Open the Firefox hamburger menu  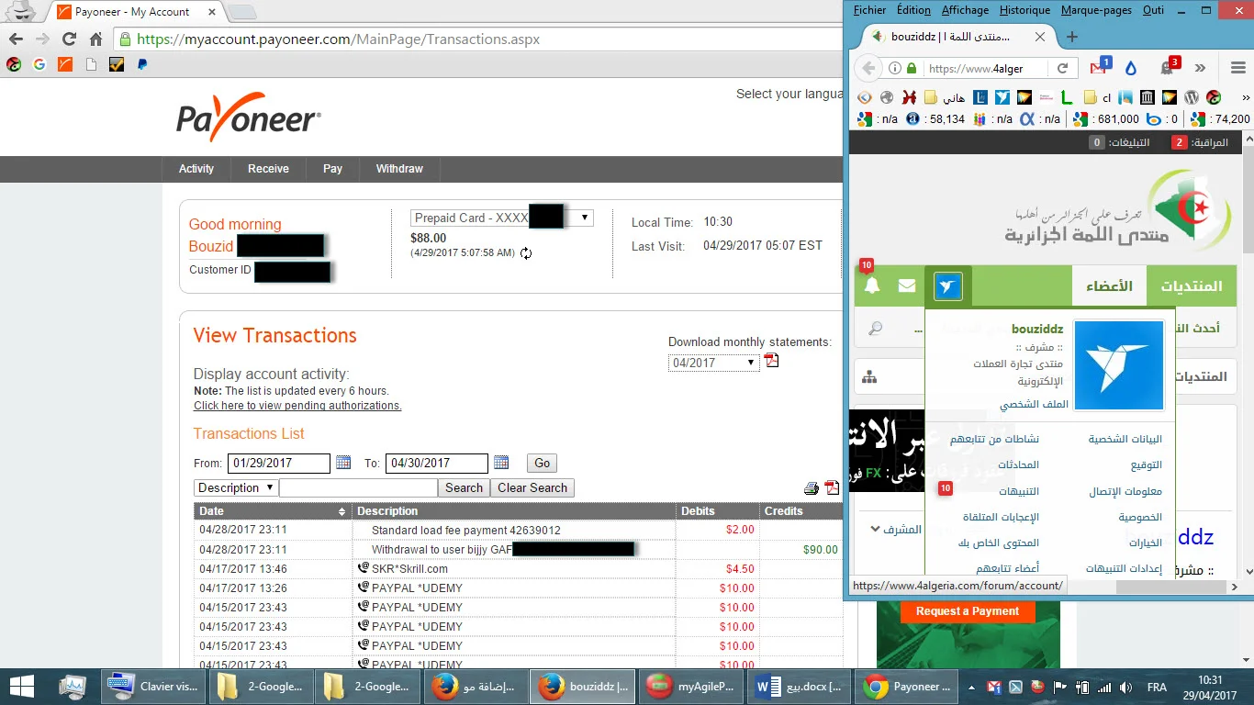click(1237, 69)
